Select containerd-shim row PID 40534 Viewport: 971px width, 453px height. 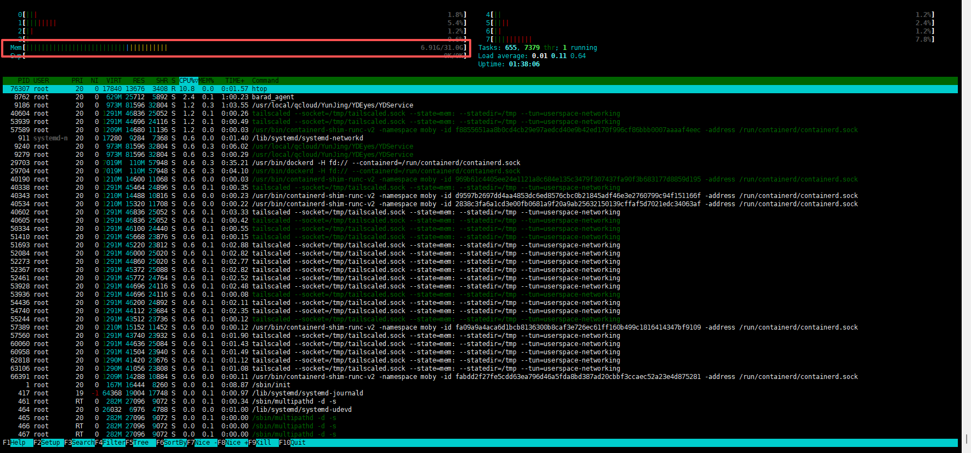point(480,204)
